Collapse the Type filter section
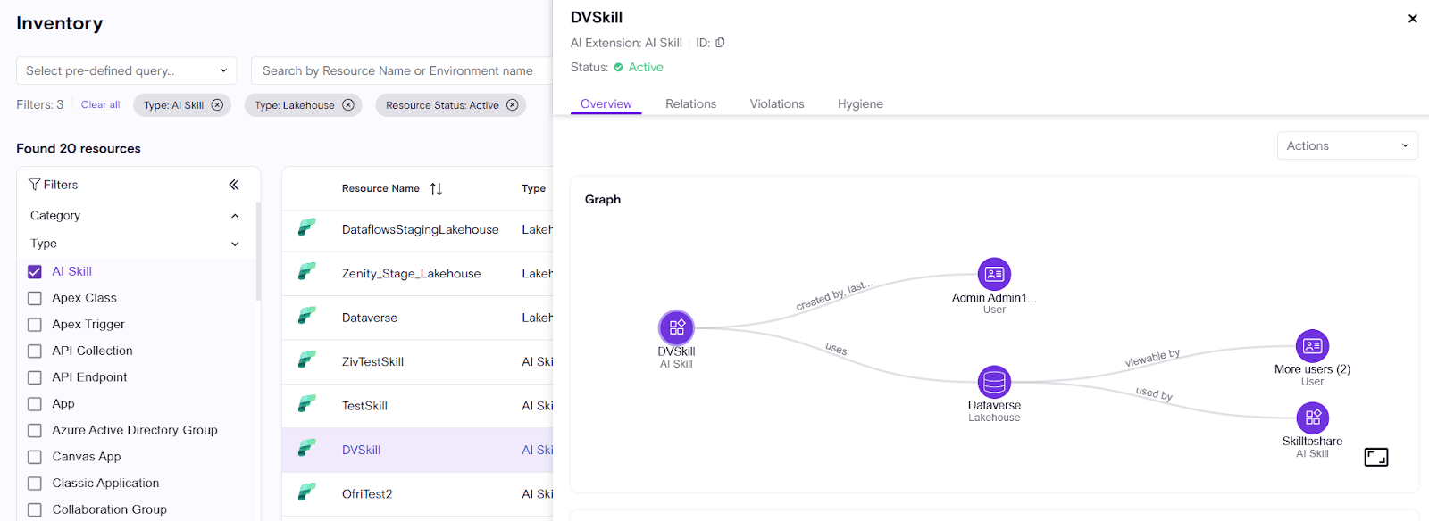 point(235,244)
